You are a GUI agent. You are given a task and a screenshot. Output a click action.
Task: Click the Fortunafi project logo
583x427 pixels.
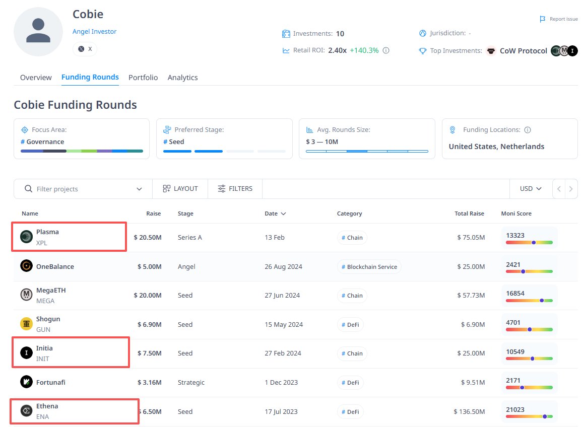(26, 382)
